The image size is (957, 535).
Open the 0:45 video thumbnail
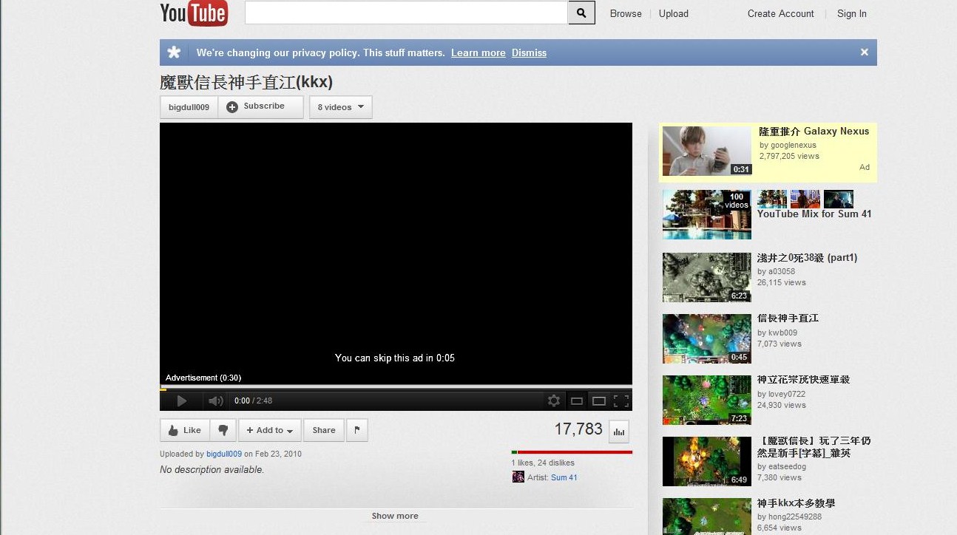tap(706, 338)
